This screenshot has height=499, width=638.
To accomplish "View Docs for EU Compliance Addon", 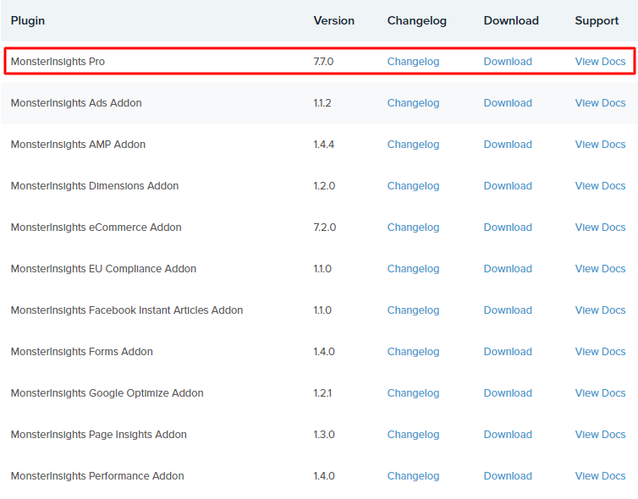I will (x=600, y=269).
